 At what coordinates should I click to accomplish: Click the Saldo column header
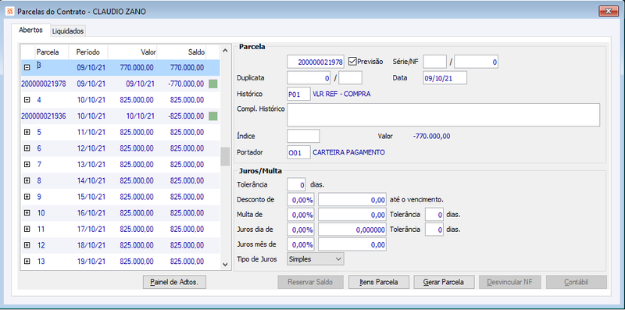182,52
